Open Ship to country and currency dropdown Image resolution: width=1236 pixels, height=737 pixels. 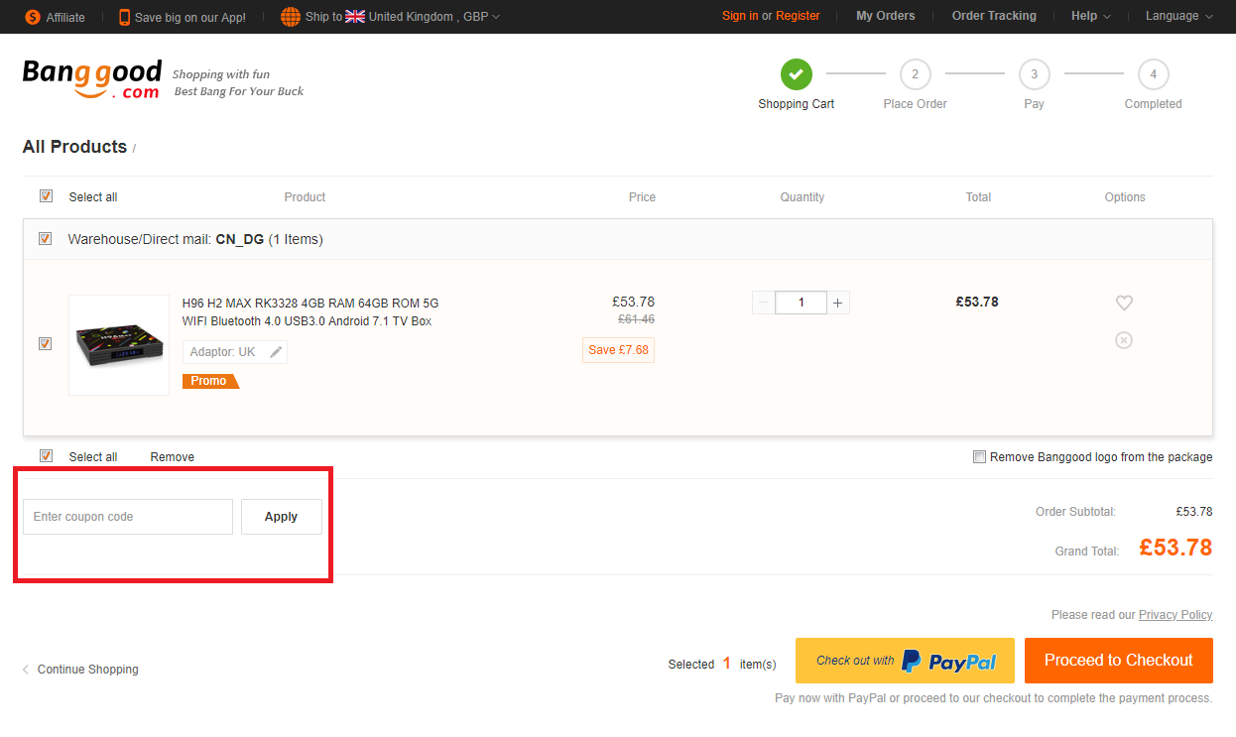404,17
